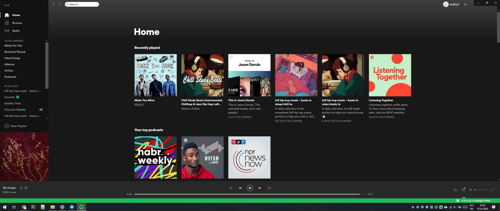Click the speaker icon next to Discover Weekly

(x=41, y=110)
